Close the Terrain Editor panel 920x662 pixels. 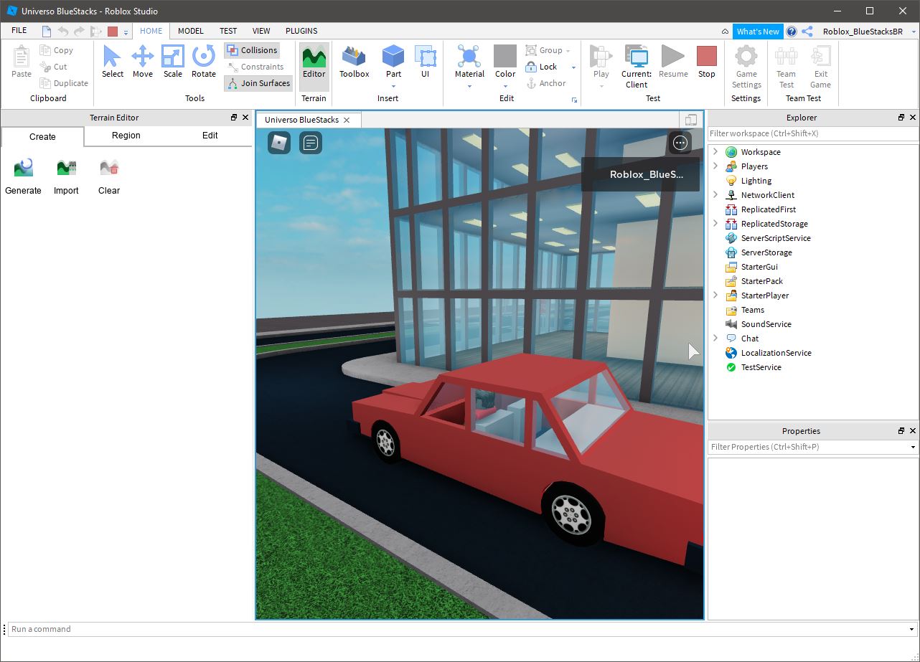point(245,118)
